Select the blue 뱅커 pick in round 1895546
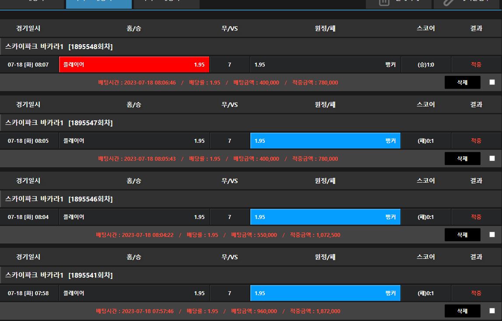Image resolution: width=502 pixels, height=321 pixels. pyautogui.click(x=325, y=217)
